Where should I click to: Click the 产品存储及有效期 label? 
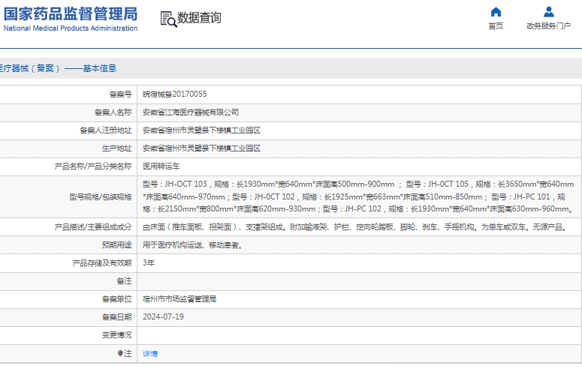click(101, 263)
